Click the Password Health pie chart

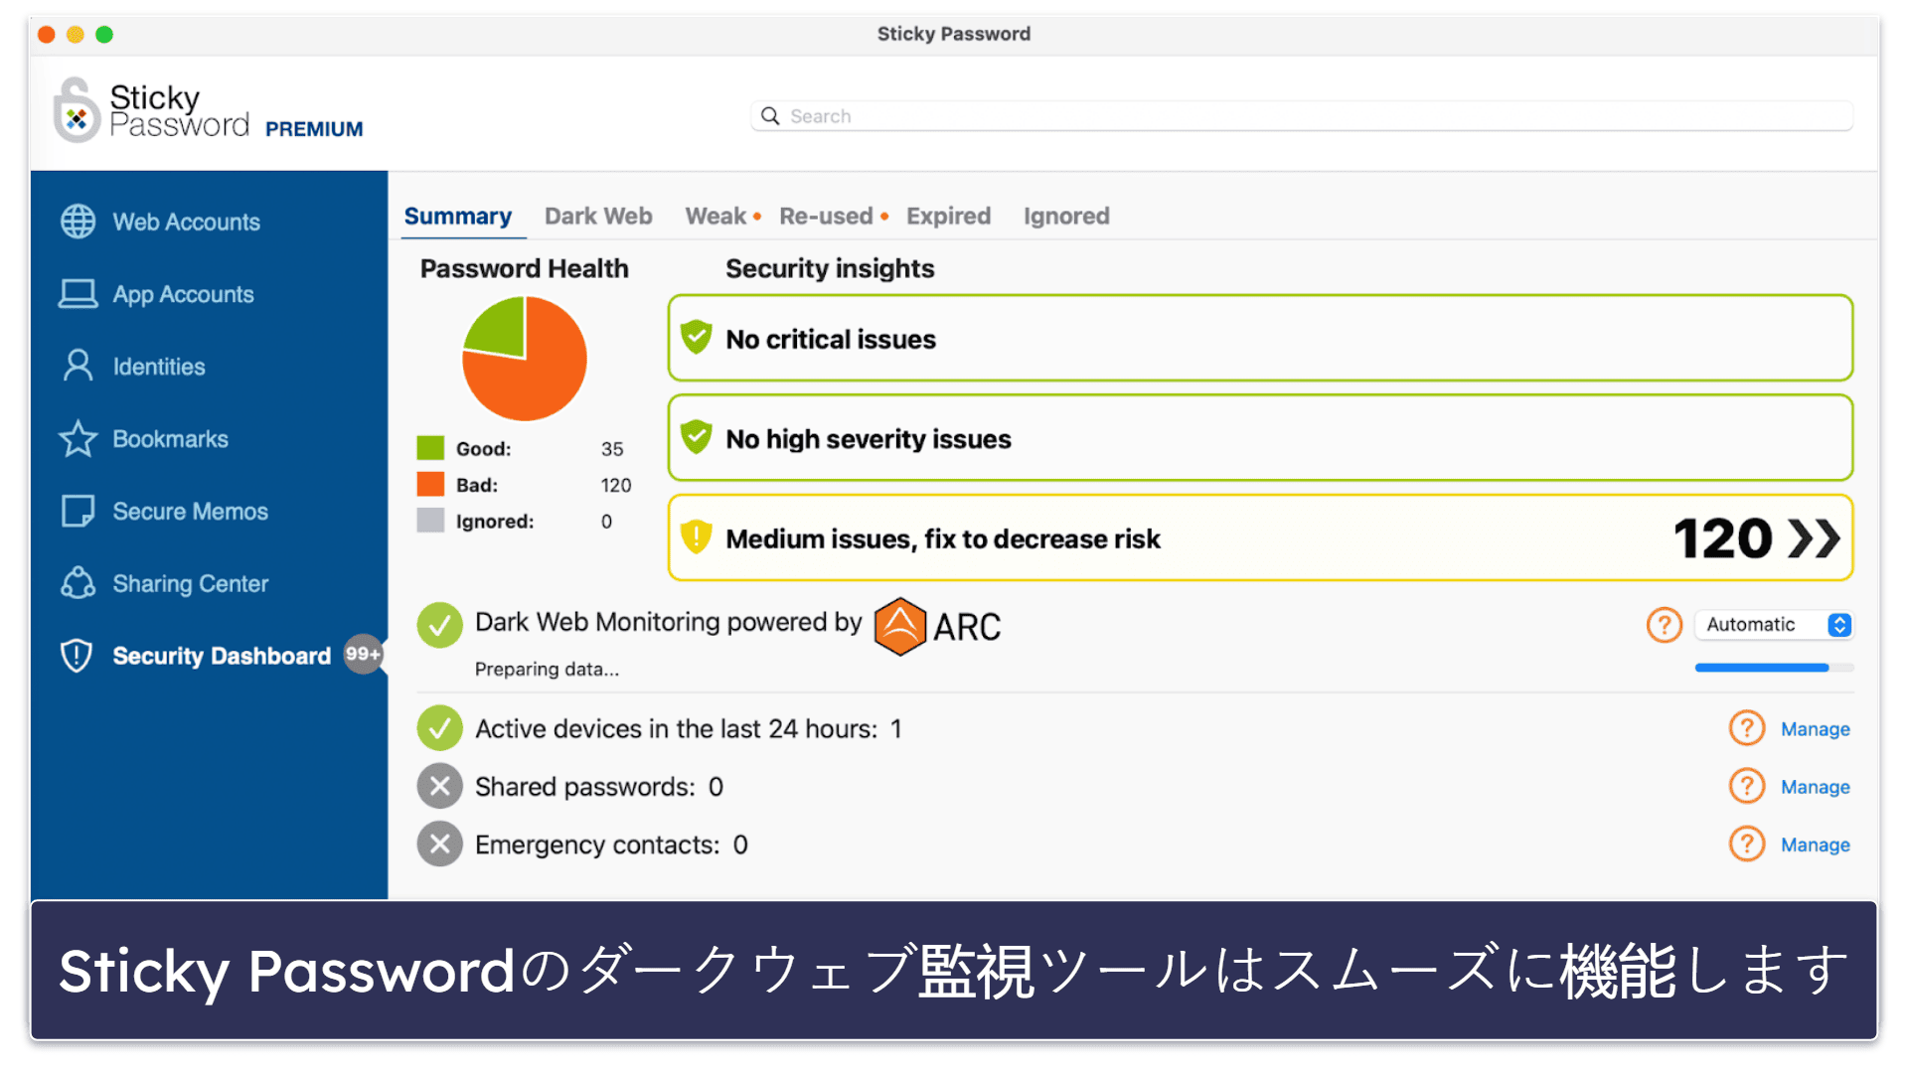pos(525,359)
